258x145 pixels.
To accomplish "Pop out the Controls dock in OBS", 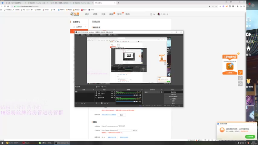I will click(x=182, y=90).
